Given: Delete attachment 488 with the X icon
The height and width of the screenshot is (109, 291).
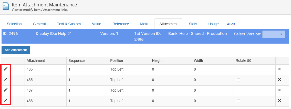Looking at the screenshot, I should click(279, 101).
